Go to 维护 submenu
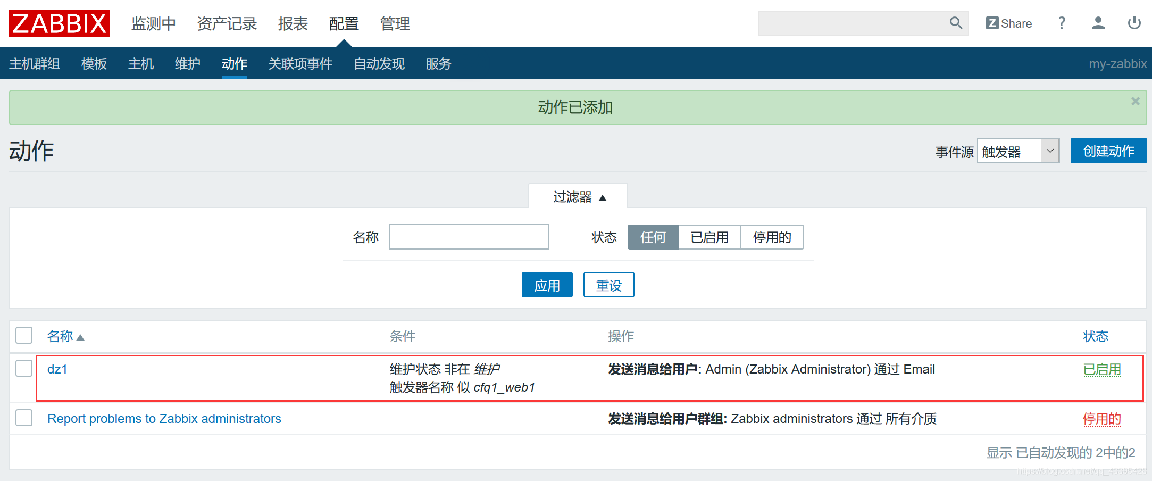This screenshot has width=1152, height=481. tap(188, 64)
